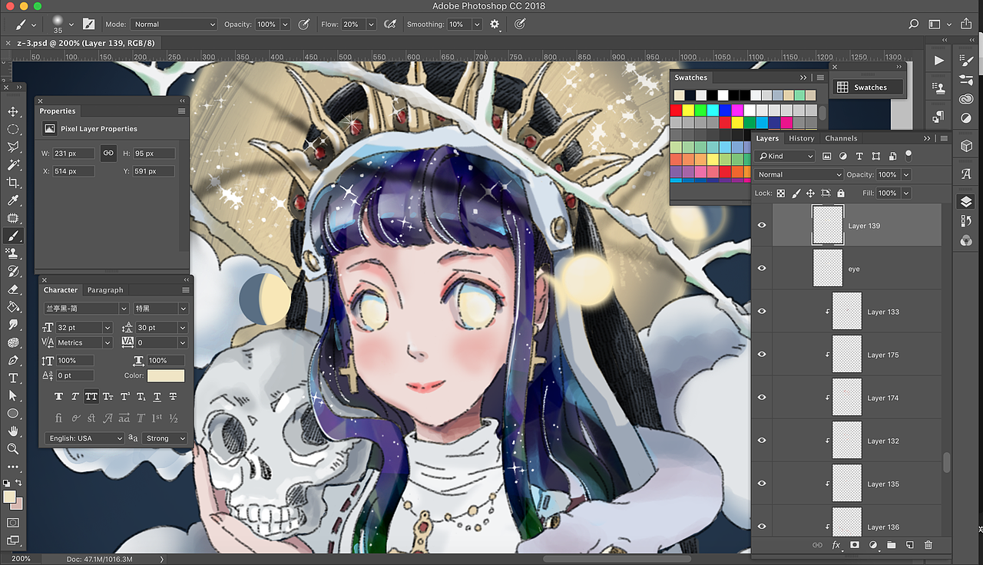This screenshot has height=565, width=983.
Task: Toggle visibility of Layer 175
Action: [x=762, y=354]
